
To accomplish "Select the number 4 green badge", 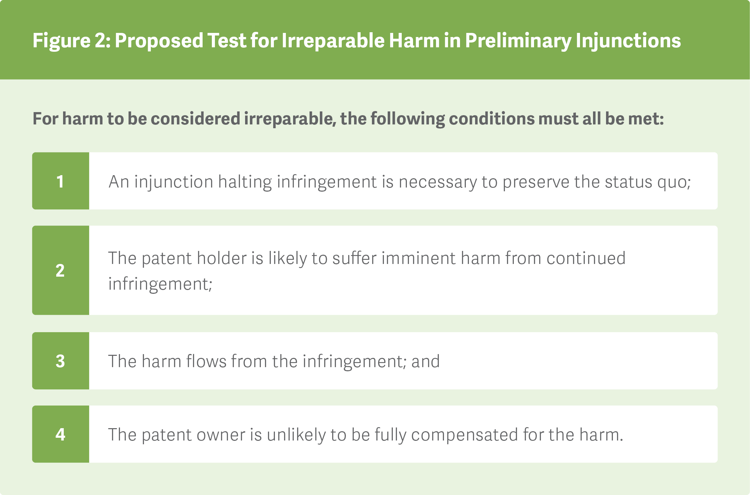I will click(x=60, y=434).
